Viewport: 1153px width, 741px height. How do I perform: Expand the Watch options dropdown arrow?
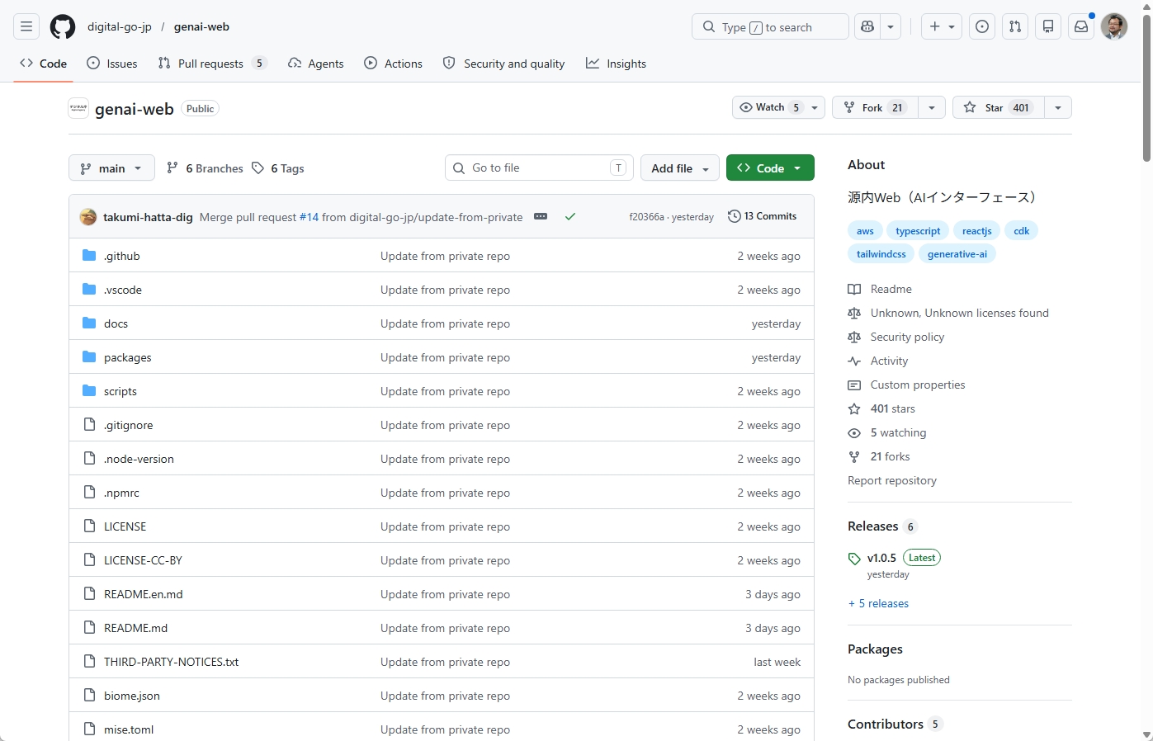815,107
